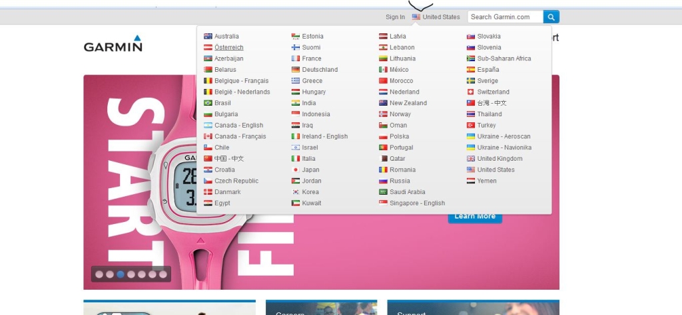Select Belgique - Français region
The height and width of the screenshot is (315, 682).
pyautogui.click(x=241, y=80)
